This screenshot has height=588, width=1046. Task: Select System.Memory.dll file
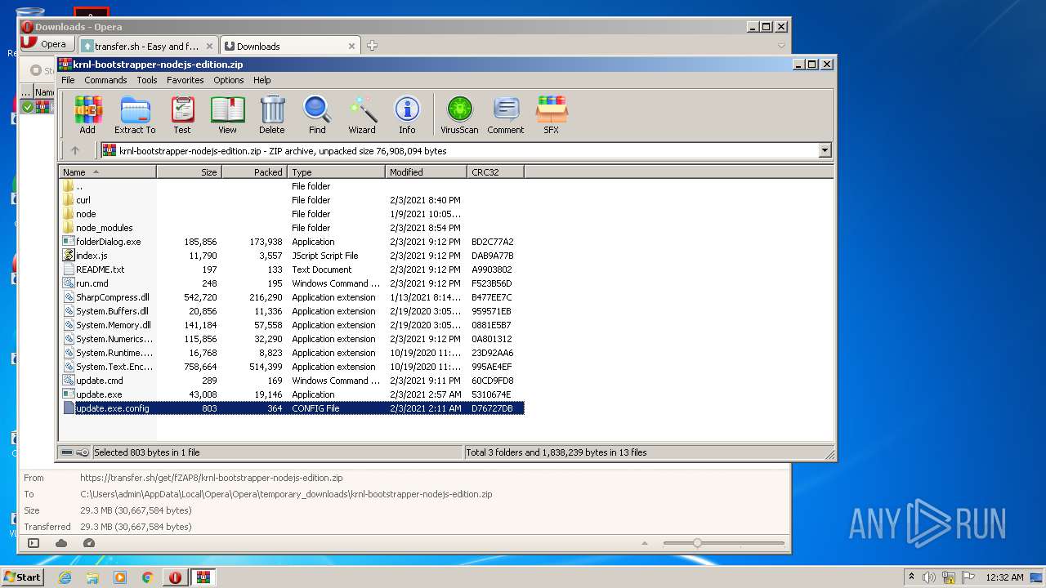pos(113,325)
